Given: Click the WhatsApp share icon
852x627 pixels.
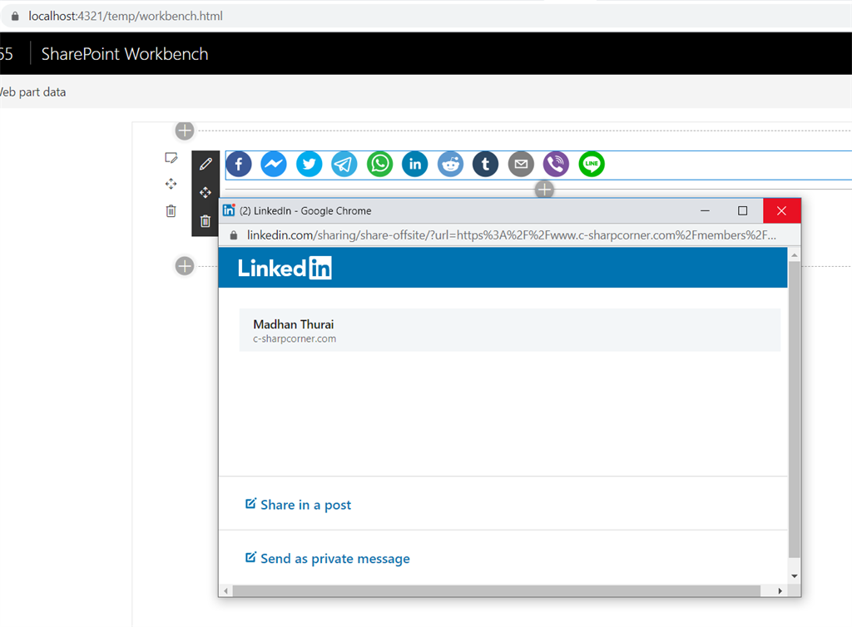Looking at the screenshot, I should click(380, 165).
